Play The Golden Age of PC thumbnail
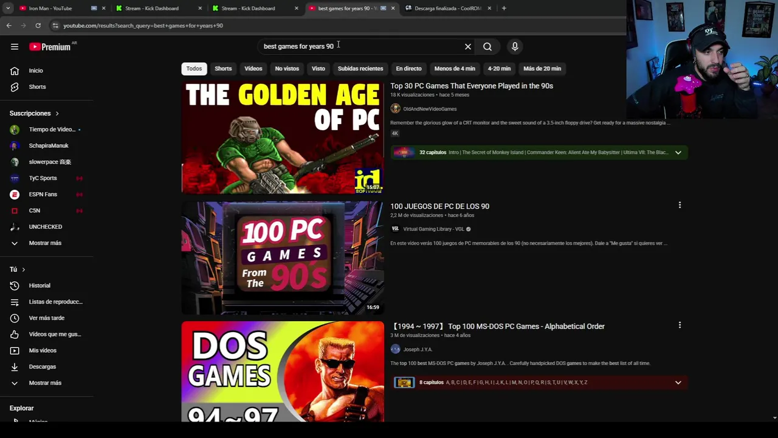Viewport: 778px width, 438px height. [x=283, y=138]
